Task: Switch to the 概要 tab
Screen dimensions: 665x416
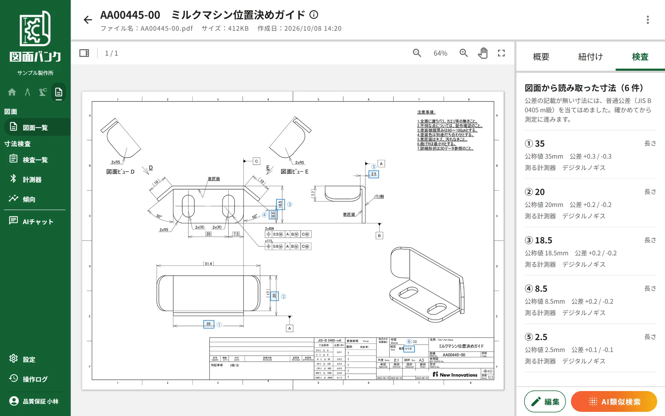Action: point(541,57)
